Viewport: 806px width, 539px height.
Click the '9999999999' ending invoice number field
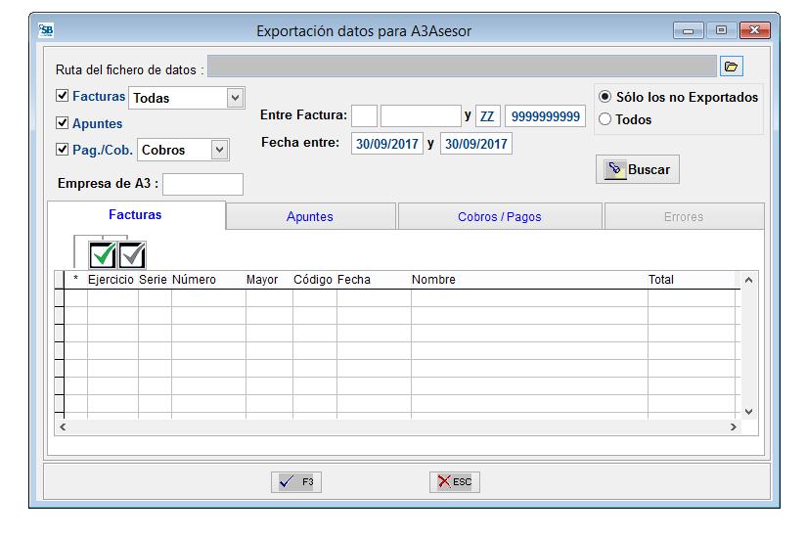[545, 116]
